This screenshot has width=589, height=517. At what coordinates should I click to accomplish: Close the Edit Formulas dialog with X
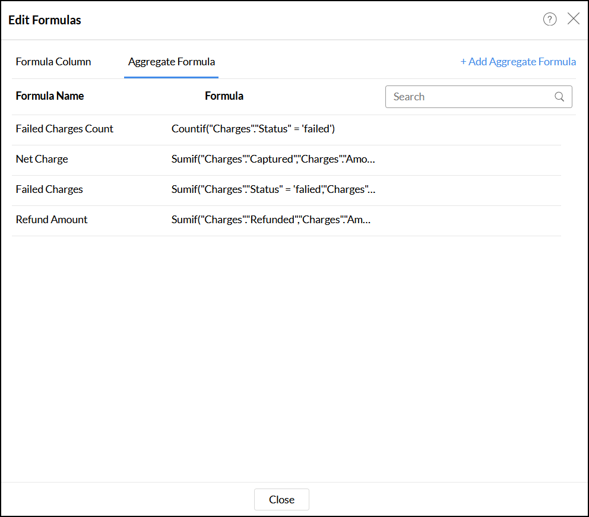573,19
